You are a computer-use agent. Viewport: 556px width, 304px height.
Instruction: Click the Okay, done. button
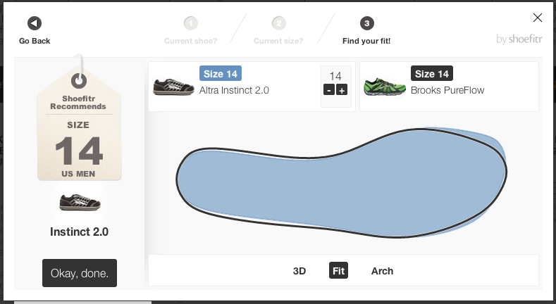(80, 273)
